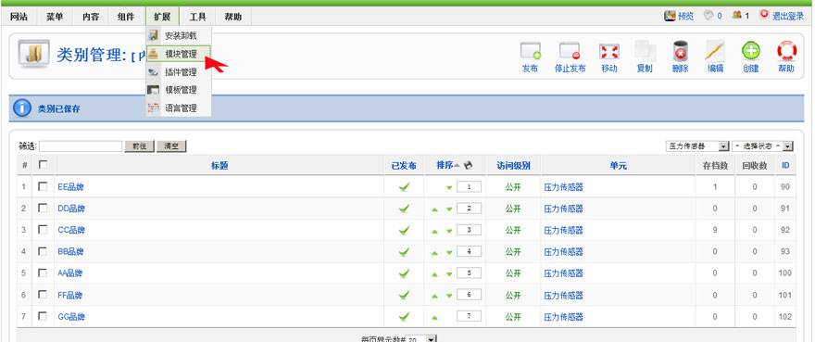This screenshot has width=815, height=342.
Task: Click 公开 access level in AA品牌 row
Action: coord(513,273)
